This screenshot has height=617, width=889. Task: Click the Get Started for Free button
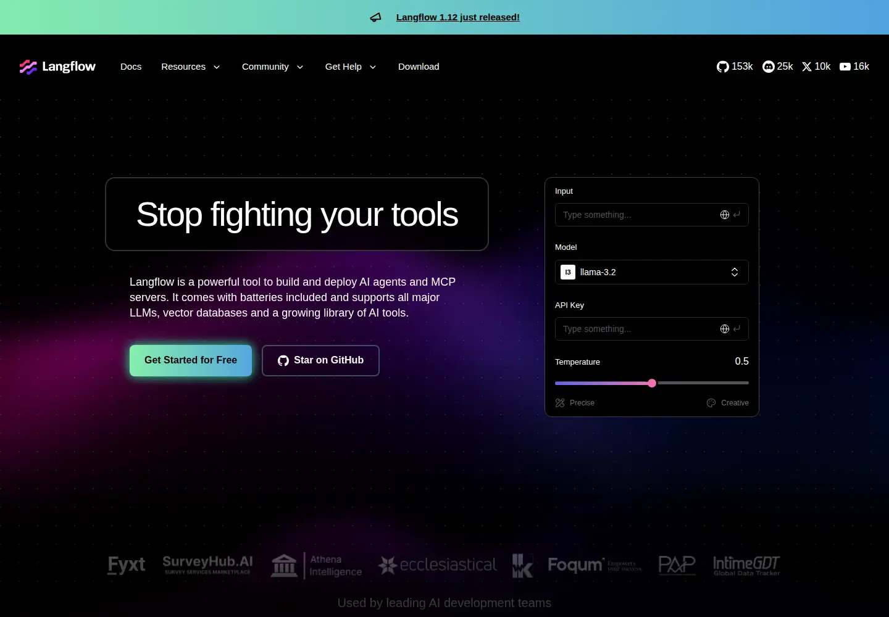191,360
